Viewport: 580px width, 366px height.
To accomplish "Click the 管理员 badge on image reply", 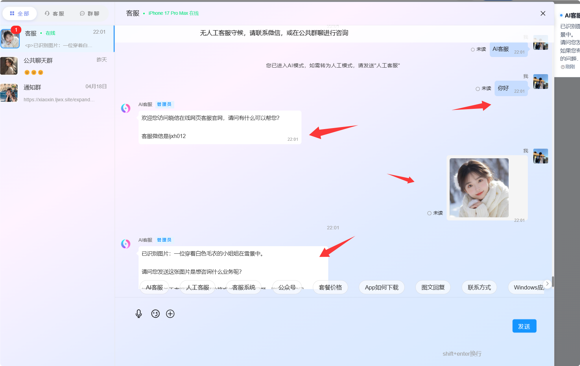I will 164,240.
